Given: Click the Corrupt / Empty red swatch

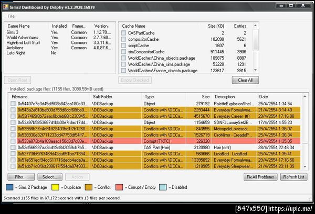Looking at the screenshot, I should 119,187.
